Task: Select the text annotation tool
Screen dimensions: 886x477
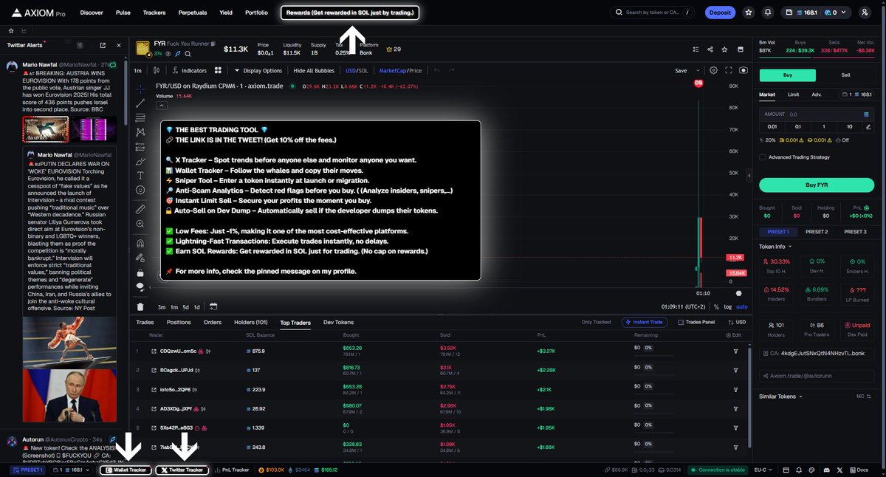Action: point(140,175)
